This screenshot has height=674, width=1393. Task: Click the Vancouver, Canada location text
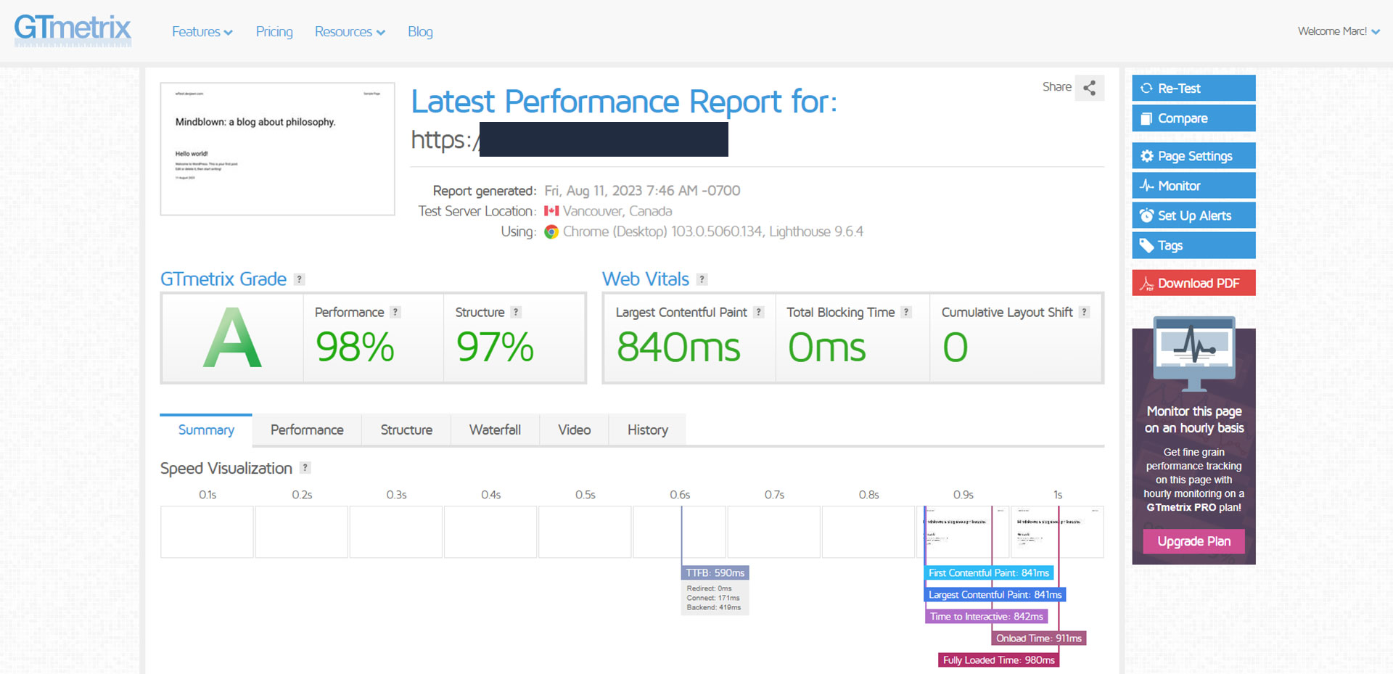click(x=617, y=211)
